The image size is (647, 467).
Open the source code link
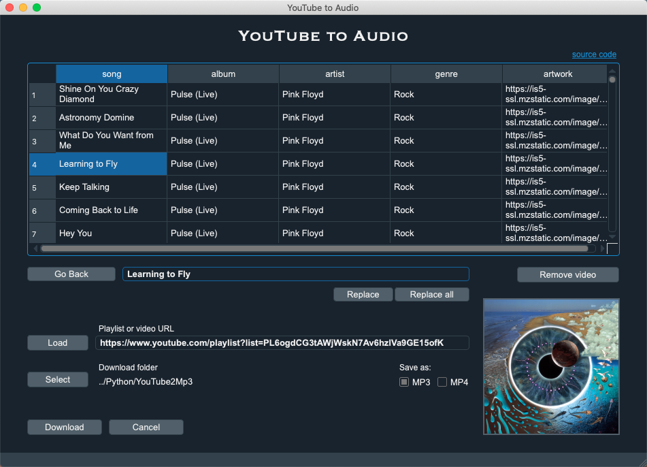[594, 54]
